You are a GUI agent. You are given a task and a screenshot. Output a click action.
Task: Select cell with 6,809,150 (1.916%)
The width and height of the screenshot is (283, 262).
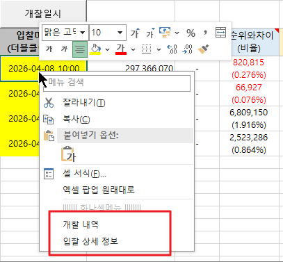[249, 119]
